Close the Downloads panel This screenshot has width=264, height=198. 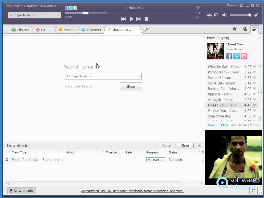(x=199, y=145)
